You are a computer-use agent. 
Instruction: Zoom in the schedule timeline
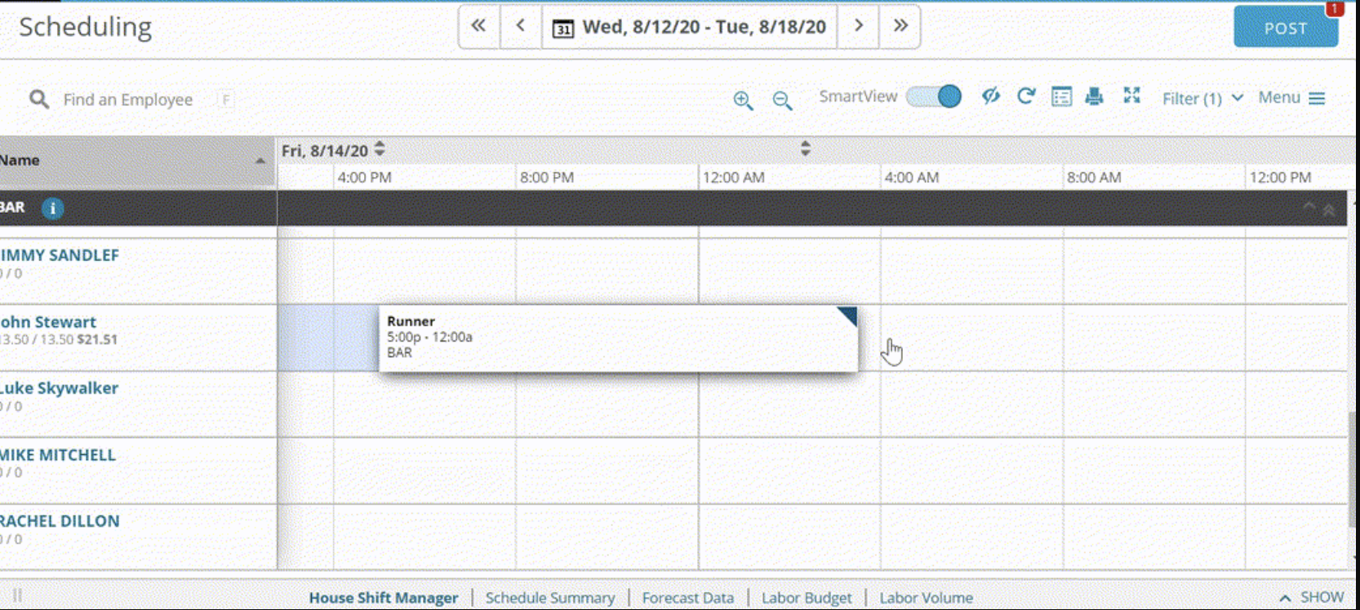[743, 99]
